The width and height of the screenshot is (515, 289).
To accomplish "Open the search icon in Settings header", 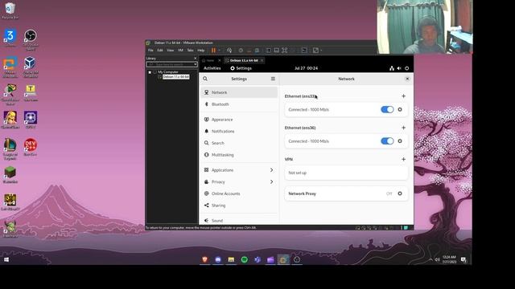I will tap(205, 79).
